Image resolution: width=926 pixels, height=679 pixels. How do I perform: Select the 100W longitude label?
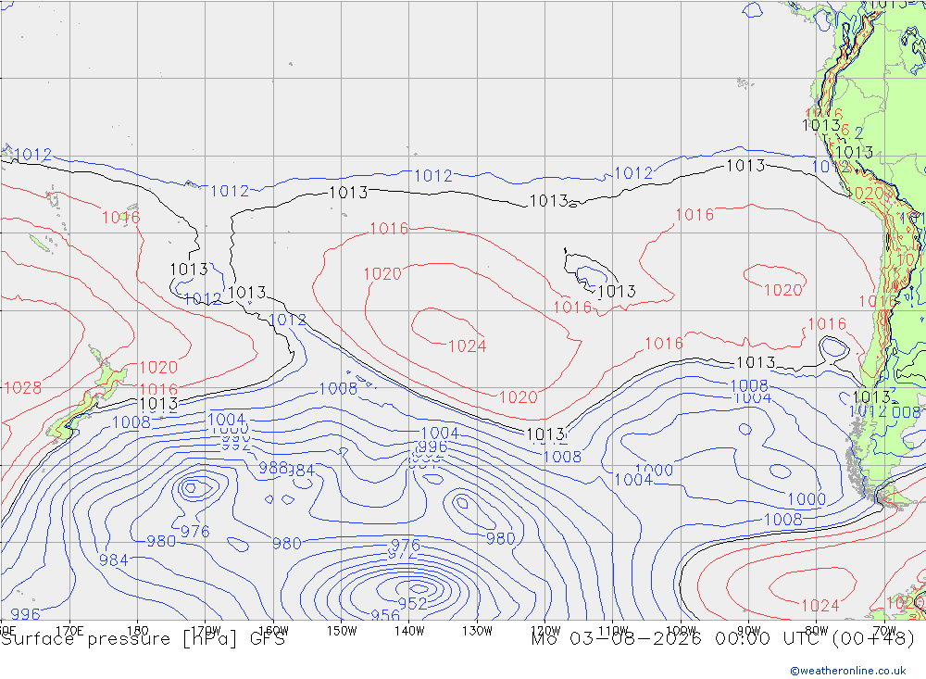pos(681,631)
